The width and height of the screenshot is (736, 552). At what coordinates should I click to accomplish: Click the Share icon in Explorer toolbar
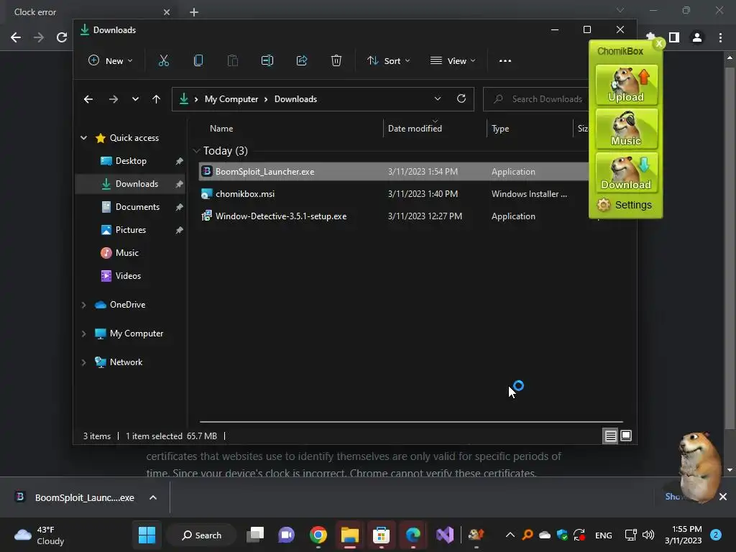pyautogui.click(x=302, y=60)
